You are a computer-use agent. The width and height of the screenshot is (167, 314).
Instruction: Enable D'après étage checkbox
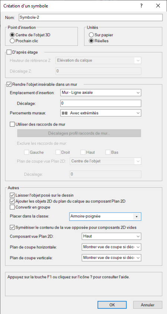[9, 52]
